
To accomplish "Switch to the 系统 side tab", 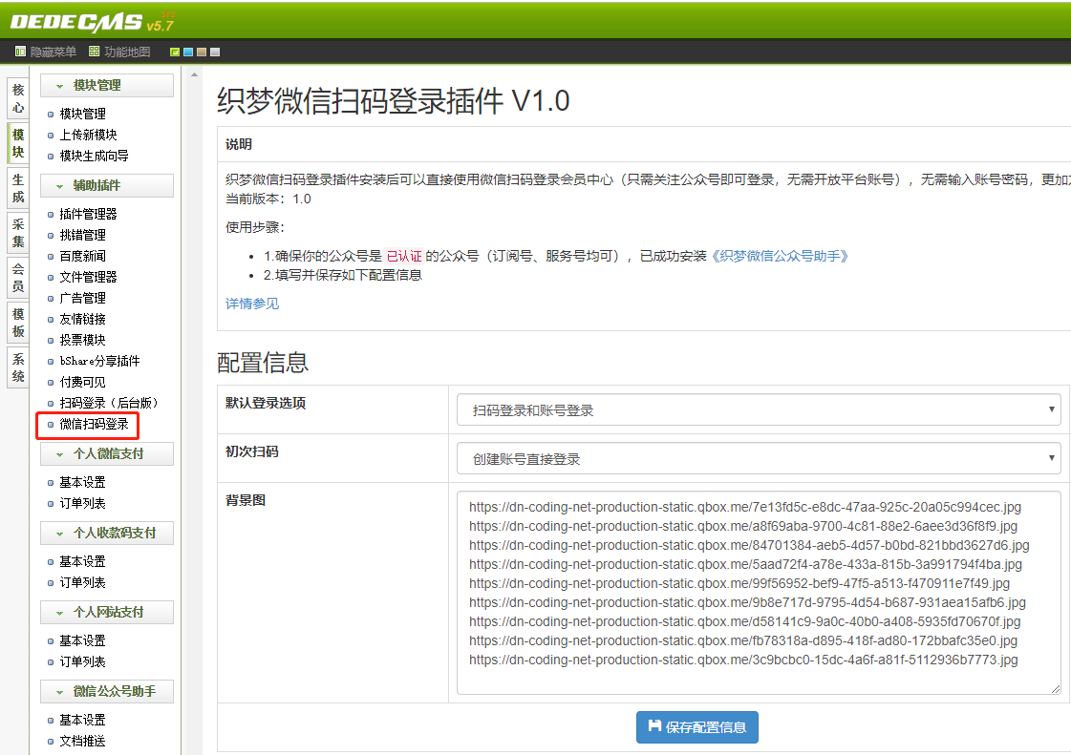I will [18, 367].
